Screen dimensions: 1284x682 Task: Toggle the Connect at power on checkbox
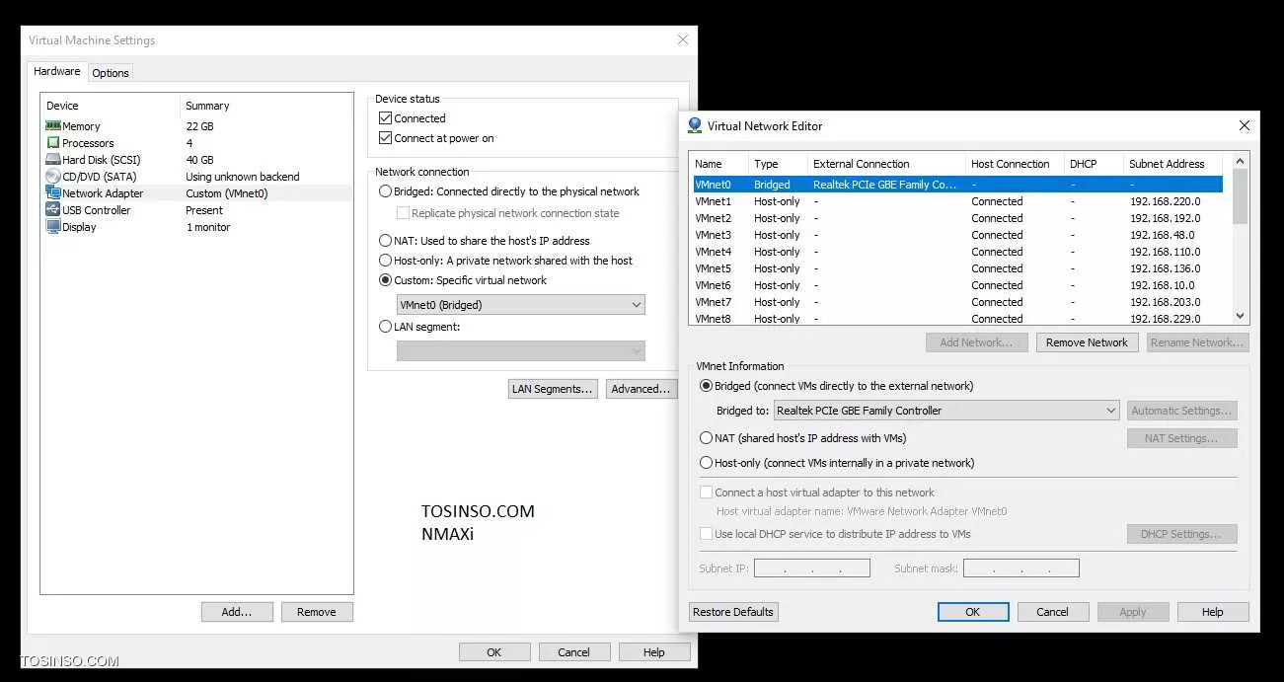pyautogui.click(x=386, y=138)
